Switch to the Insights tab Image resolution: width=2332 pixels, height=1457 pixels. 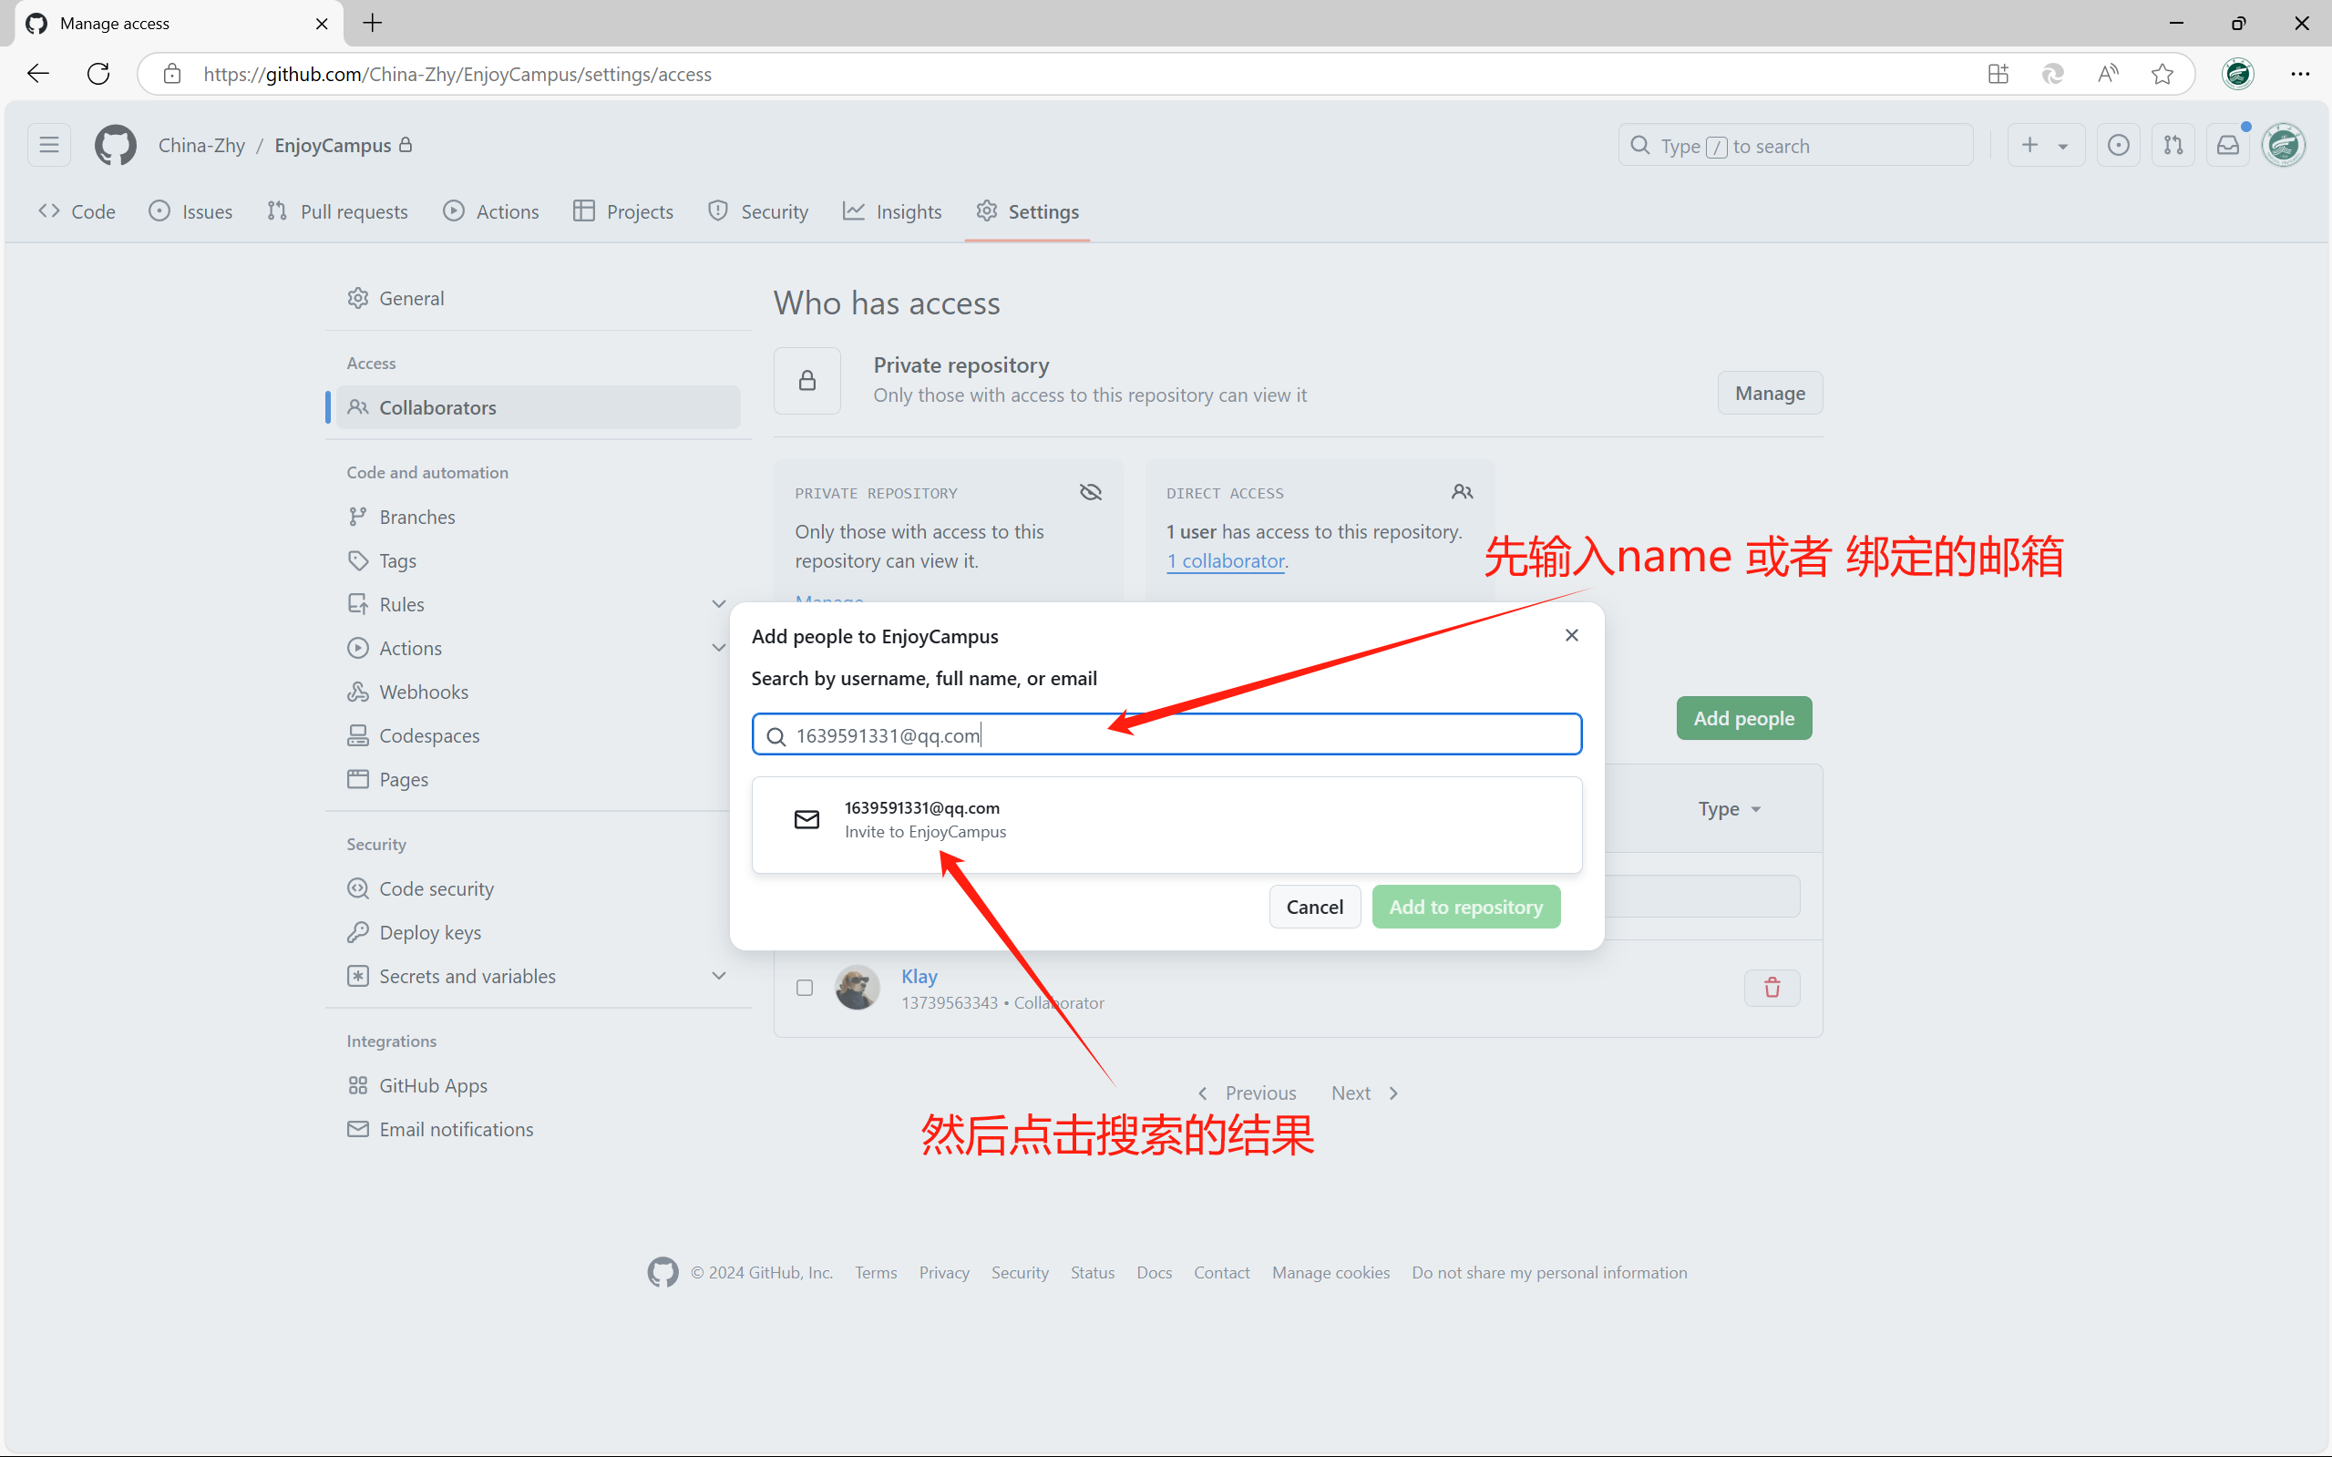coord(892,211)
